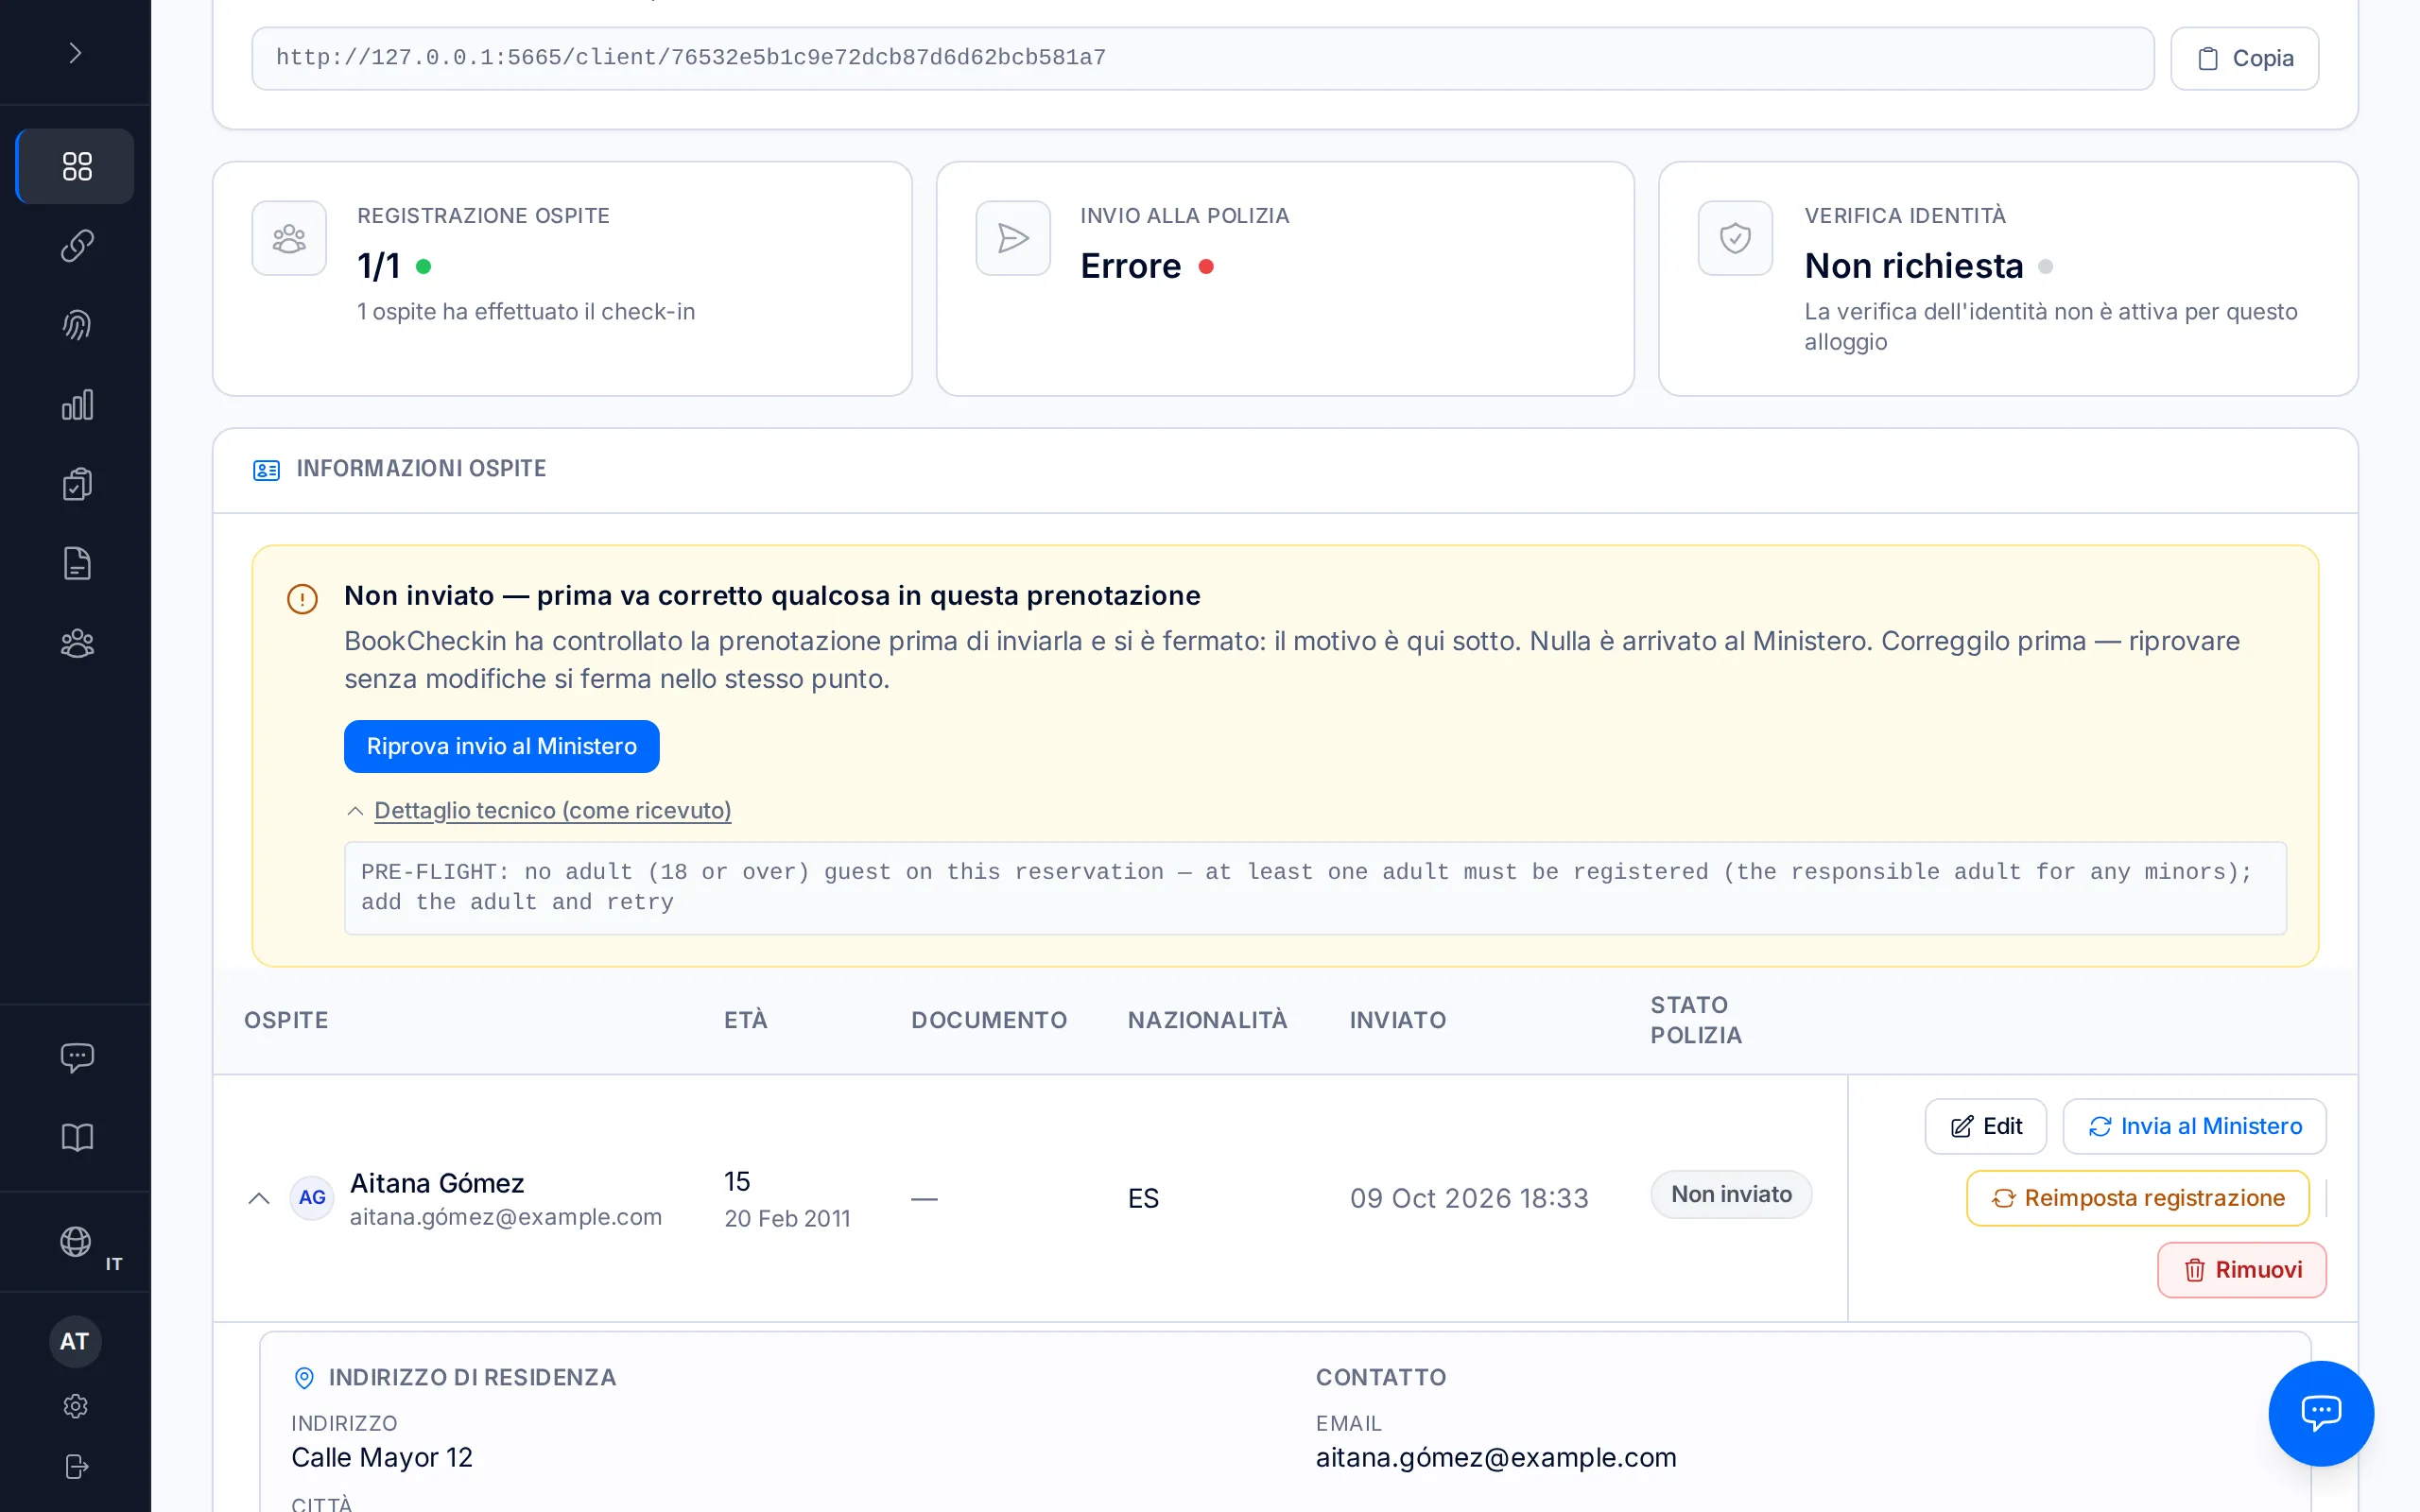
Task: Open the link icon in sidebar
Action: [76, 246]
